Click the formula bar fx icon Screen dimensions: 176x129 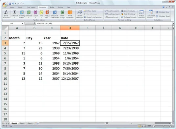coord(34,23)
